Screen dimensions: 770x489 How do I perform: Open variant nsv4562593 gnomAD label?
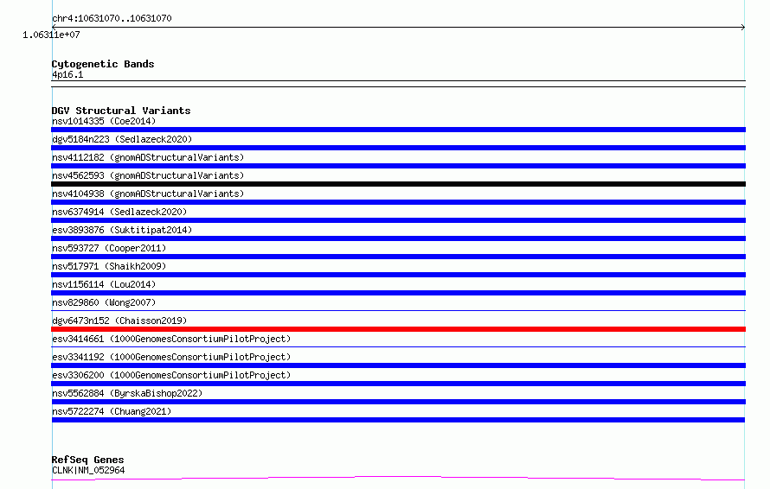[x=148, y=175]
